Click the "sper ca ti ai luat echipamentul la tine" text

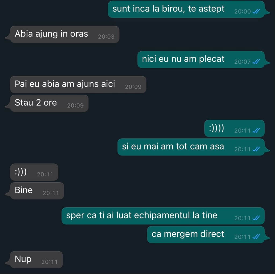[x=142, y=215]
